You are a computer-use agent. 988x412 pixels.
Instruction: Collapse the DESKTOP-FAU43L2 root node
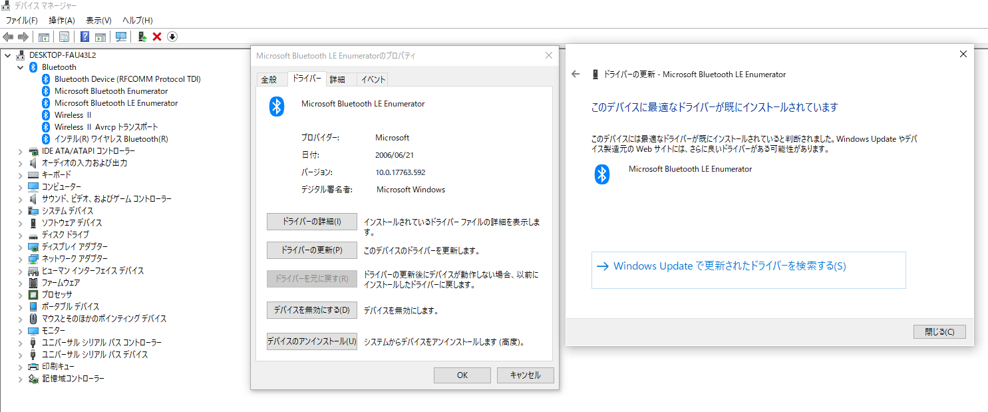[7, 55]
